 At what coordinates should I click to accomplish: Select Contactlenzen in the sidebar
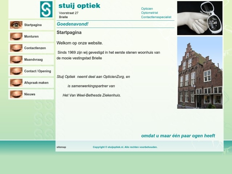[x=35, y=48]
